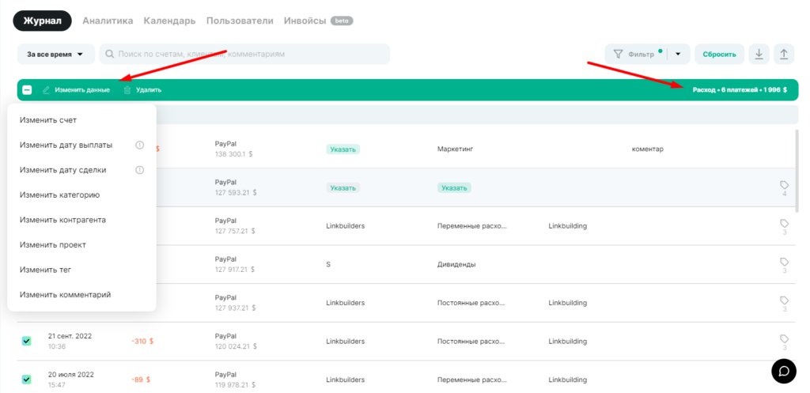Click the search field for accounts and comments
Viewport: 810px width, 393px height.
244,54
